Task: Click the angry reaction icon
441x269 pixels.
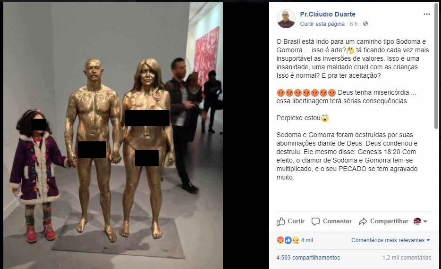Action: coord(280,240)
